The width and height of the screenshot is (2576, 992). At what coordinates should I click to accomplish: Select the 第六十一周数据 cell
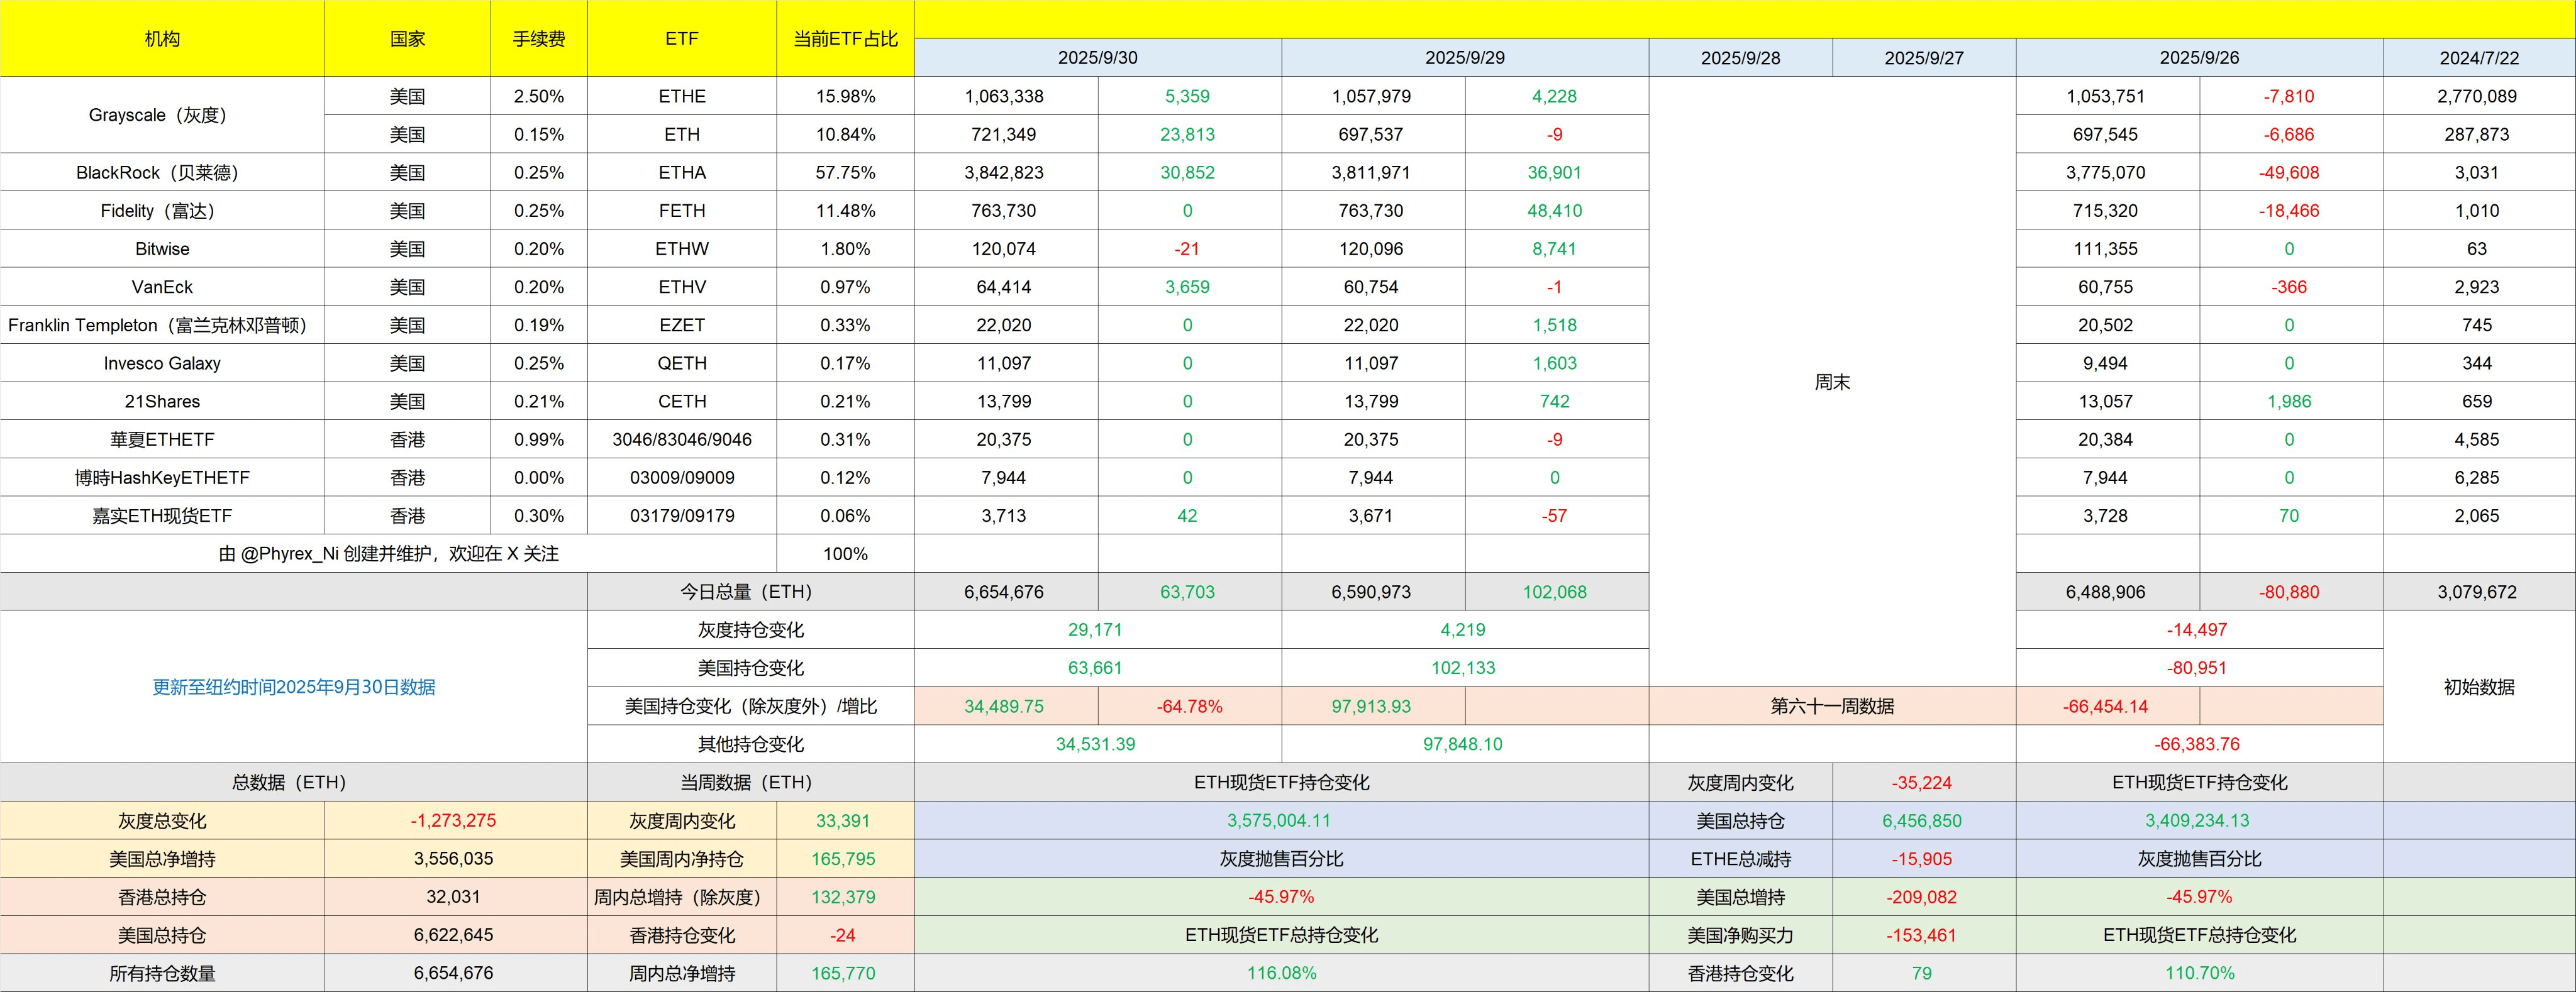tap(1831, 706)
